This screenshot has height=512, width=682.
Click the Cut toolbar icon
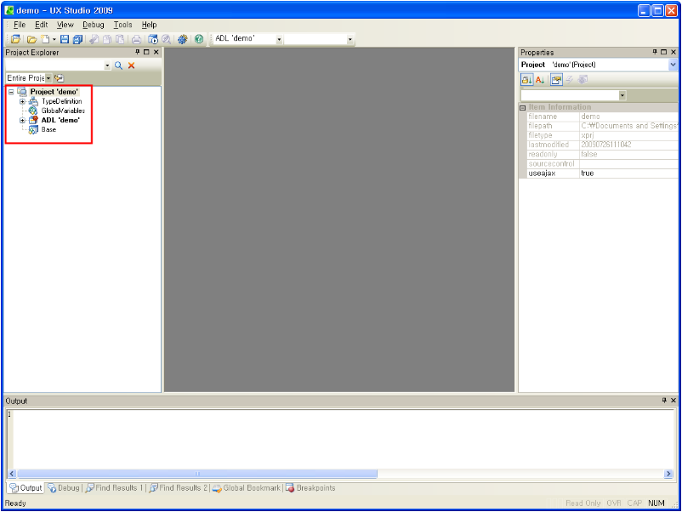pos(94,39)
